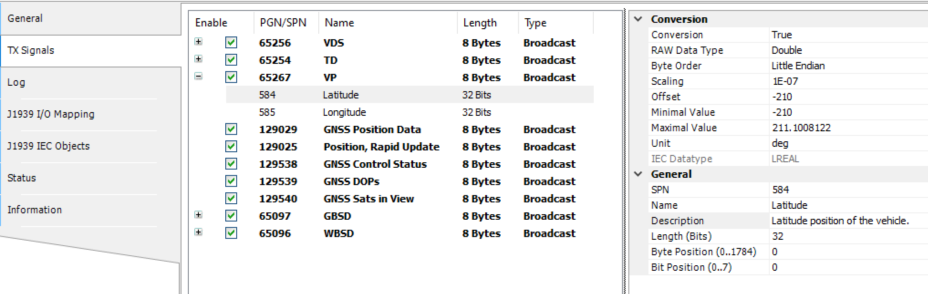Select the Longitude 585 signal row
Viewport: 928px width, 294px height.
(344, 112)
